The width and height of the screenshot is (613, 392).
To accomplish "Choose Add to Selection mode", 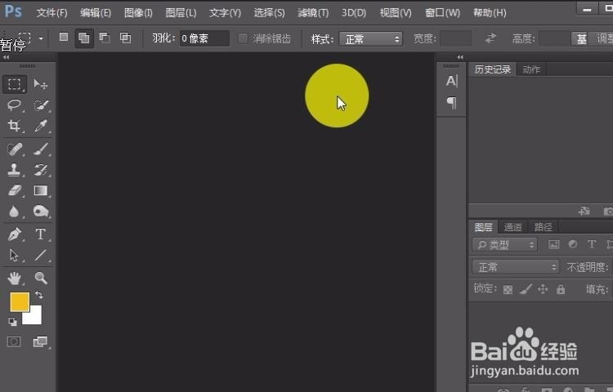I will (84, 38).
